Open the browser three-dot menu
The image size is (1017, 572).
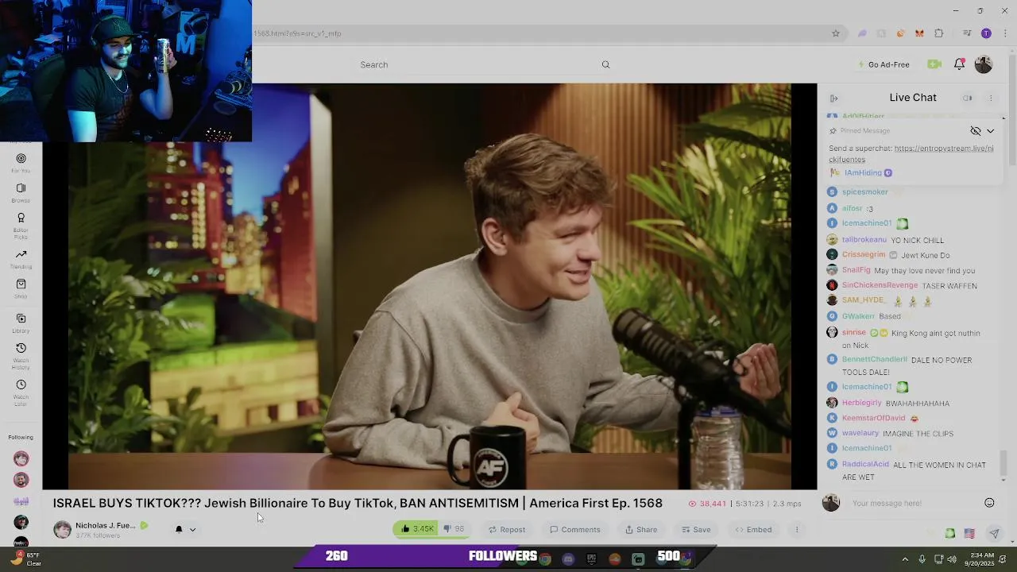point(1004,33)
